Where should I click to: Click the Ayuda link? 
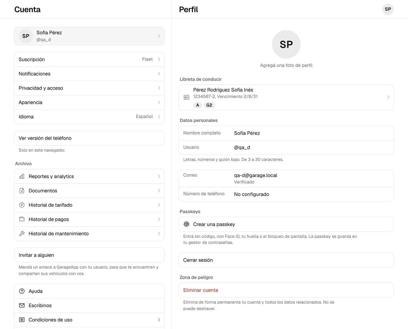[89, 291]
